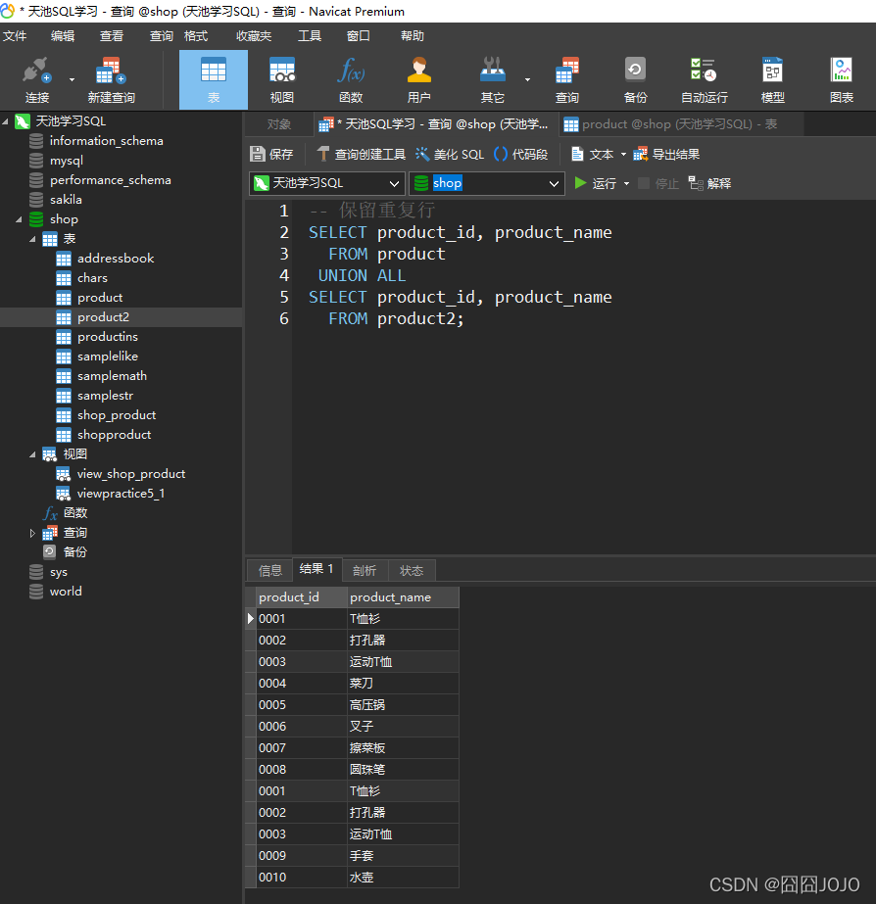Open the 文本 dropdown arrow
Image resolution: width=876 pixels, height=904 pixels.
pos(623,155)
